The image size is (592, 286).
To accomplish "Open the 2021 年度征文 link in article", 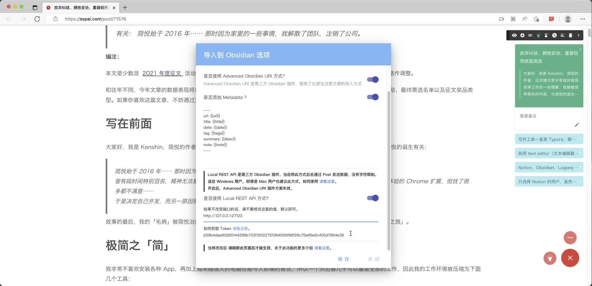I will click(x=163, y=73).
